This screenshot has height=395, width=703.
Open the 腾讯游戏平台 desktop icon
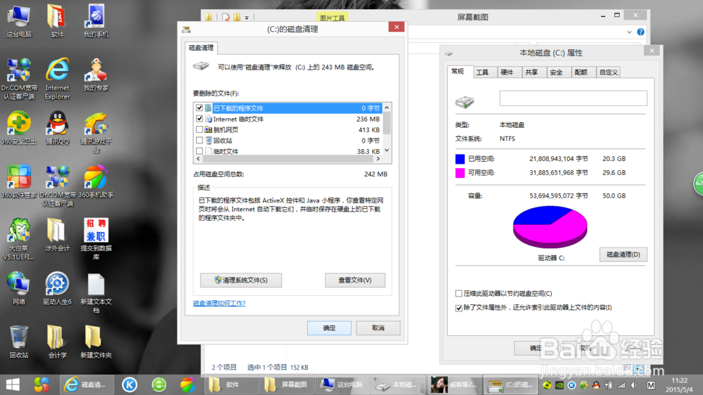[x=96, y=132]
